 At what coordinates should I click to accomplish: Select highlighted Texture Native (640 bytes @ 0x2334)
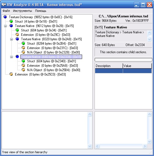click(51, 57)
